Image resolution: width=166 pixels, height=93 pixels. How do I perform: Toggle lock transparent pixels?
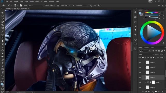point(143,58)
